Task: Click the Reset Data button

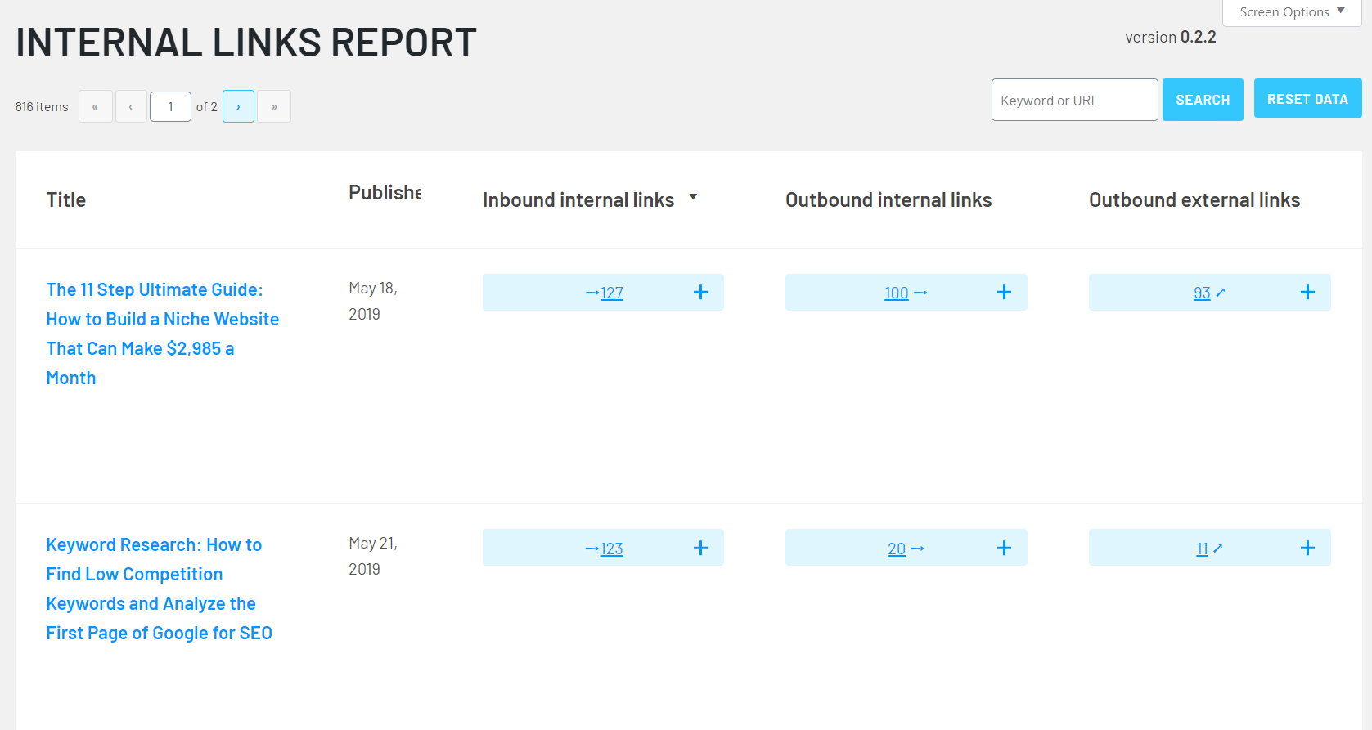Action: [x=1307, y=99]
